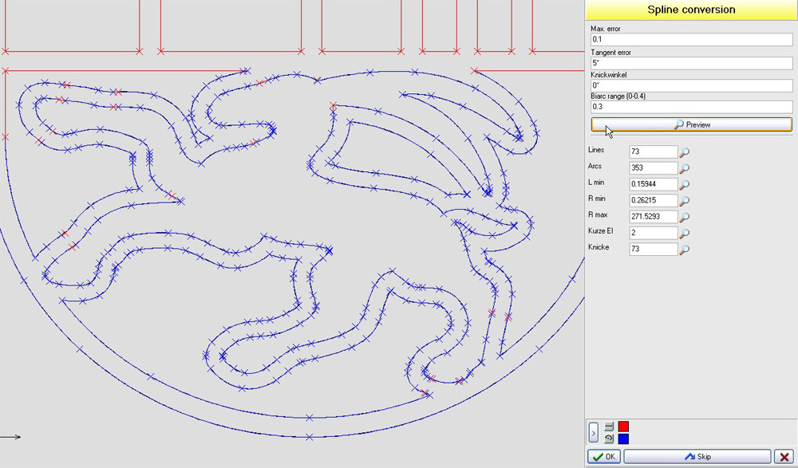The image size is (798, 468).
Task: Click the Spline conversion title bar
Action: coord(692,10)
